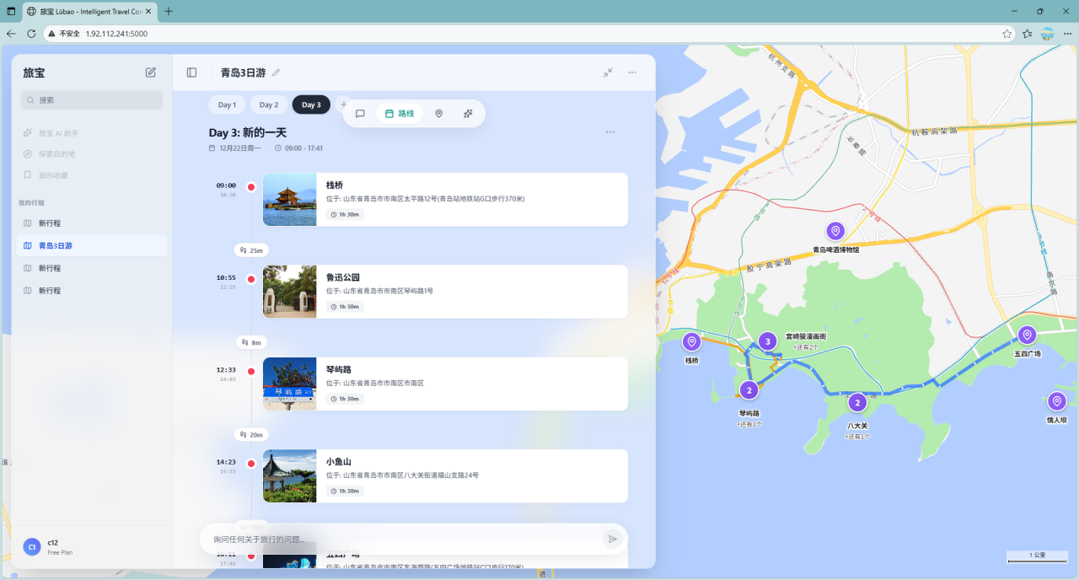The width and height of the screenshot is (1079, 580).
Task: Click the 搜索 search field in the sidebar
Action: (x=92, y=99)
